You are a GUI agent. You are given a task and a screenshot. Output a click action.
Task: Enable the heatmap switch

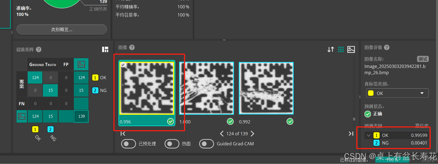tap(172, 144)
